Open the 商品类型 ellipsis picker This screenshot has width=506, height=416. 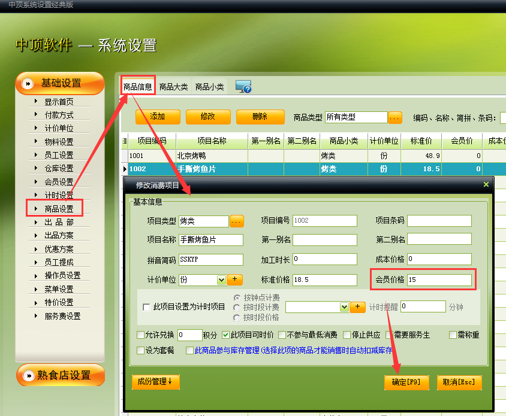pyautogui.click(x=394, y=117)
